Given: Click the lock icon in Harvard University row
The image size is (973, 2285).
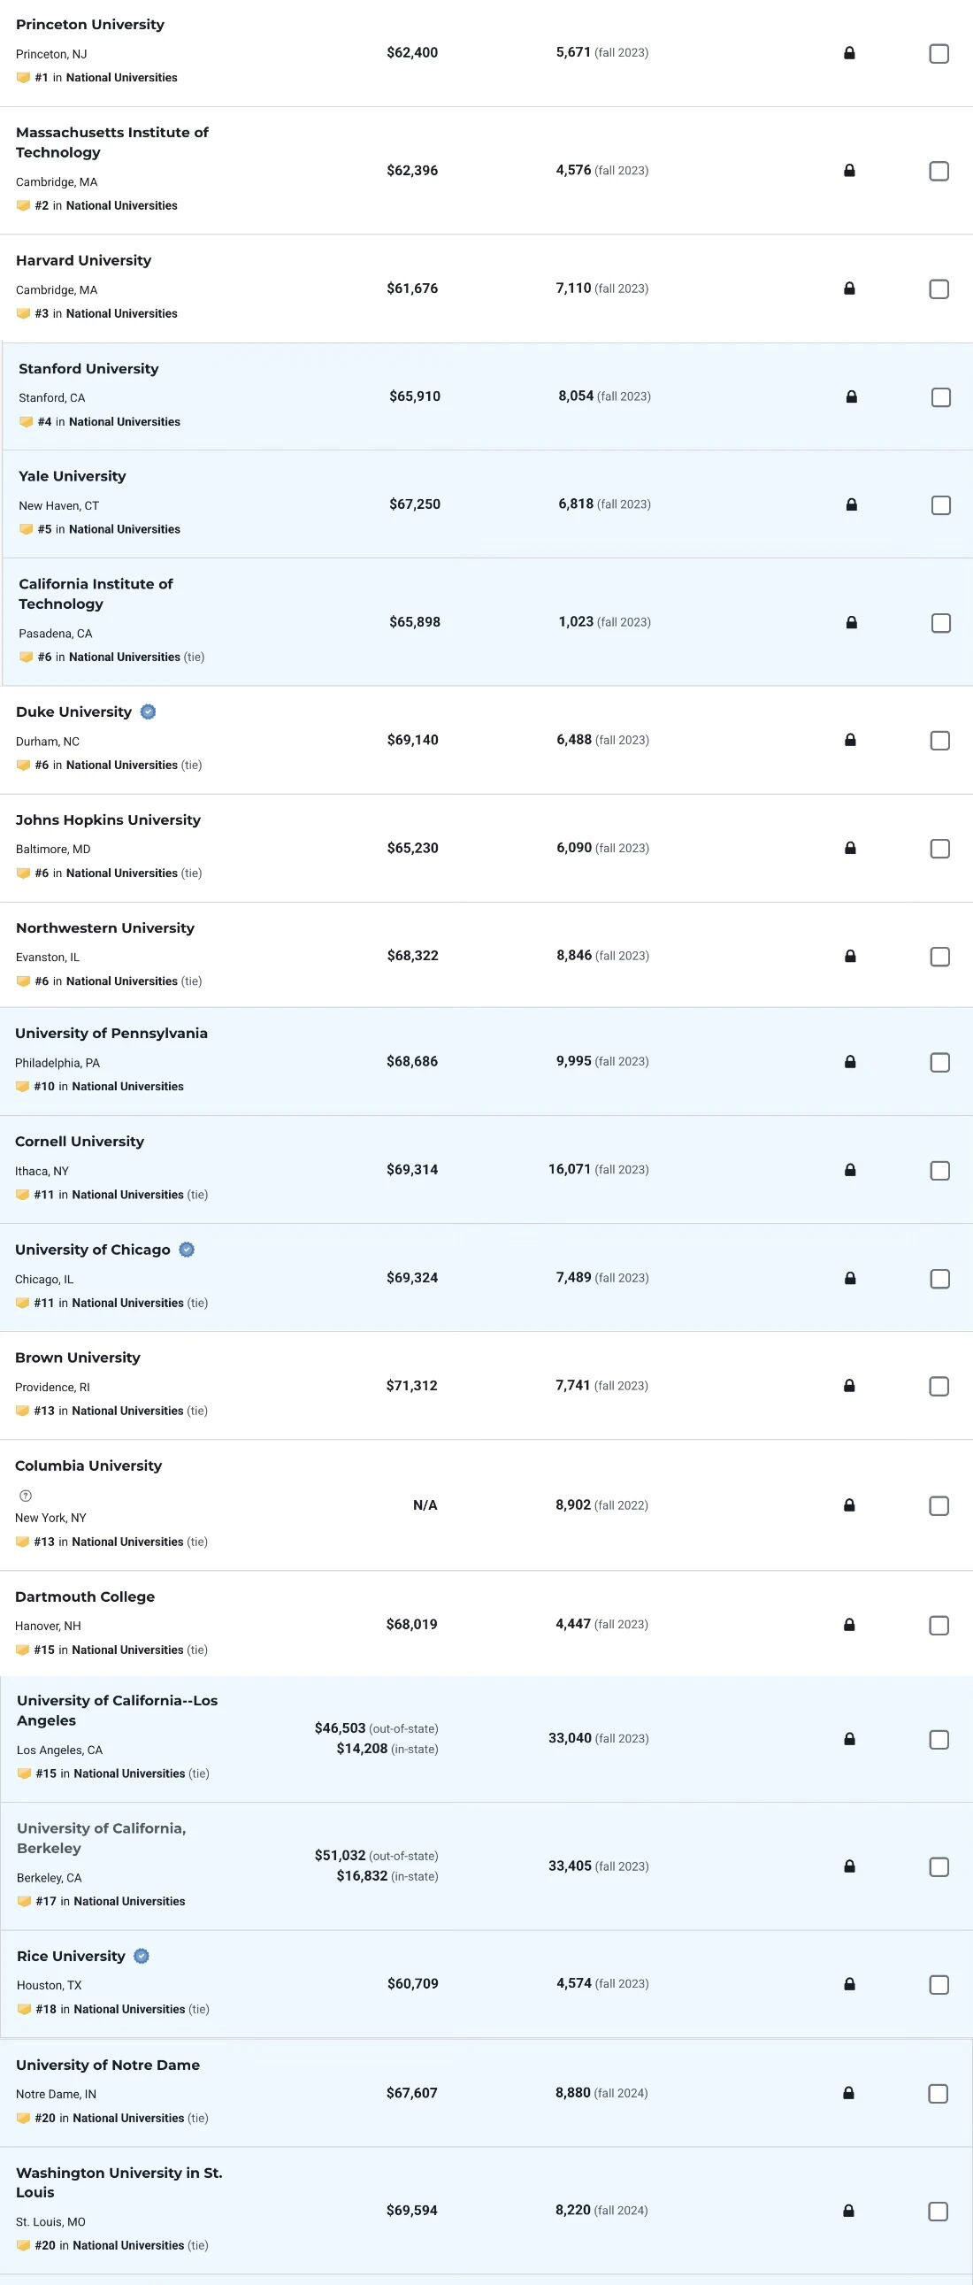Looking at the screenshot, I should [x=849, y=289].
